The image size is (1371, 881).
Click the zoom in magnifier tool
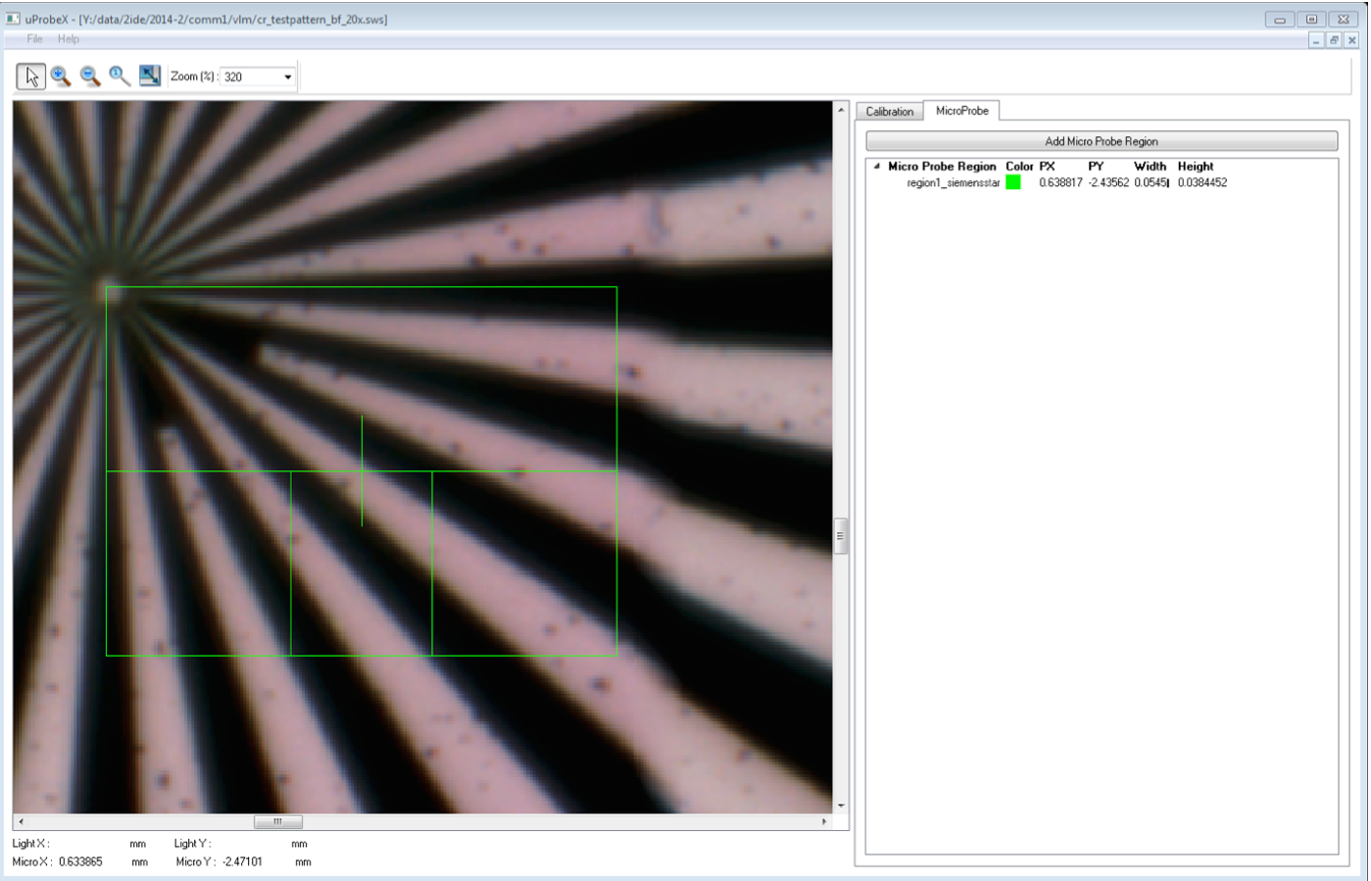61,76
